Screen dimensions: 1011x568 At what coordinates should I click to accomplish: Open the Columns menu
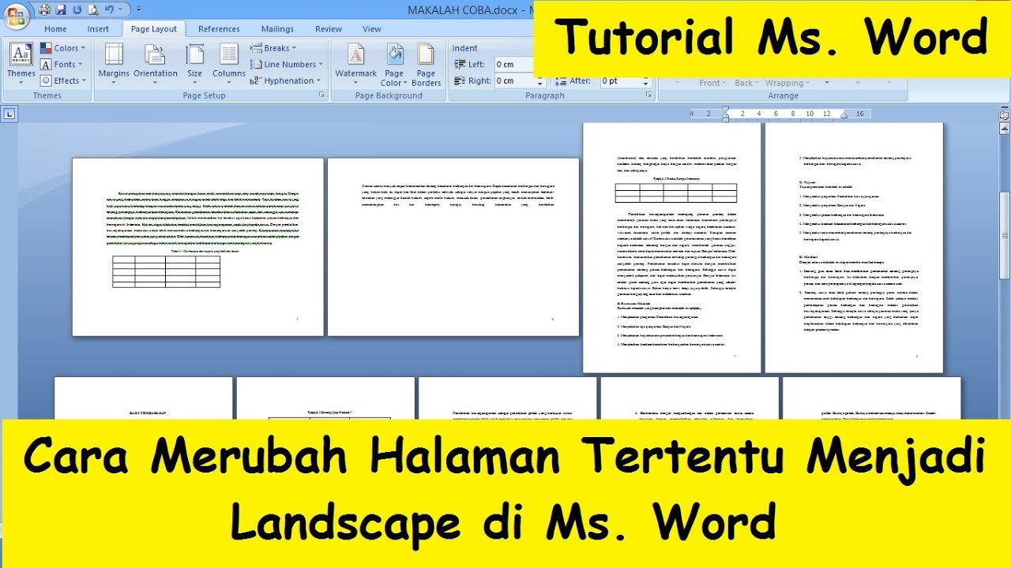coord(229,62)
